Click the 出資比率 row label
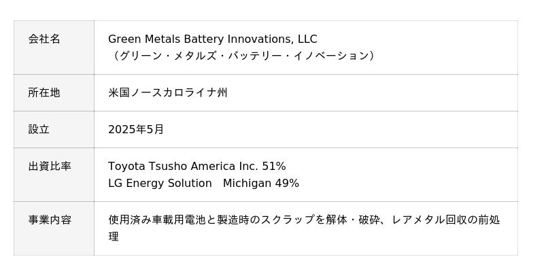This screenshot has width=544, height=276. (50, 166)
